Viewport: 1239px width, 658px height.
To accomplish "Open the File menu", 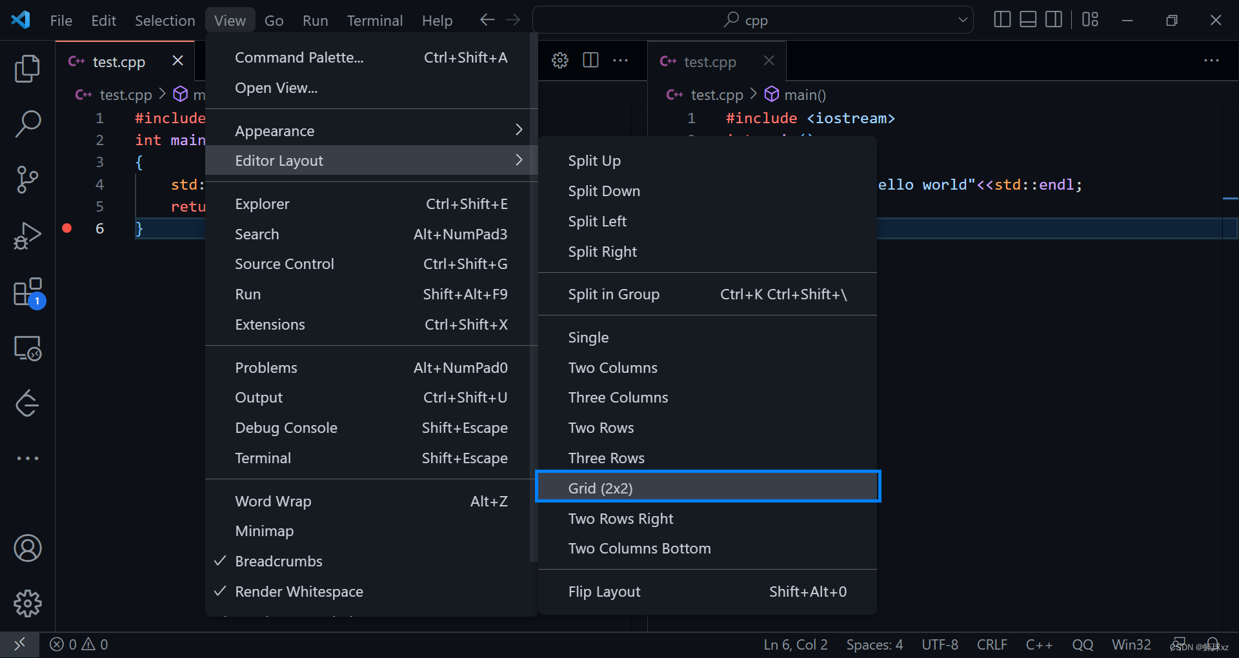I will pos(61,21).
